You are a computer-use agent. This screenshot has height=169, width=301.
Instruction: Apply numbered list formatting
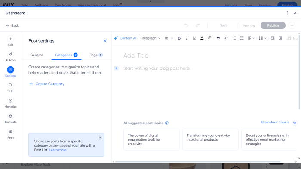tap(234, 38)
